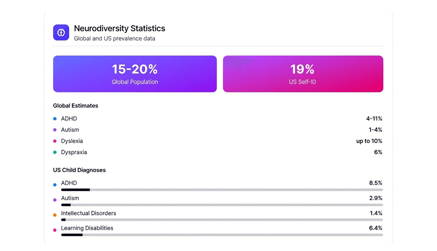Image resolution: width=437 pixels, height=251 pixels.
Task: Click the Learning Disabilities progress bar
Action: pyautogui.click(x=222, y=235)
